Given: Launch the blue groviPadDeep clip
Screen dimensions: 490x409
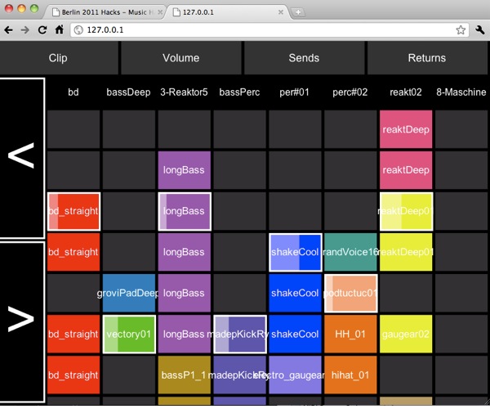Looking at the screenshot, I should pyautogui.click(x=129, y=293).
